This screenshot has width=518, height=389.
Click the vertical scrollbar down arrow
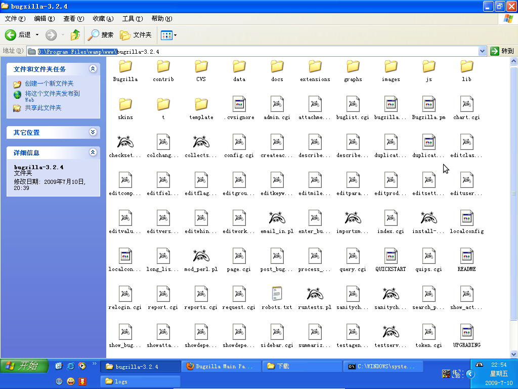coord(514,354)
